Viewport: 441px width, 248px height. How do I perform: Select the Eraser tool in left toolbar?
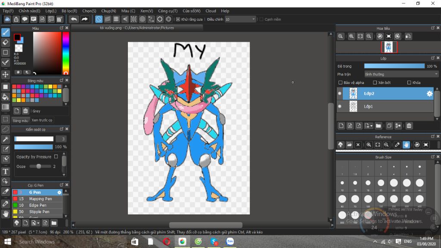pos(6,42)
